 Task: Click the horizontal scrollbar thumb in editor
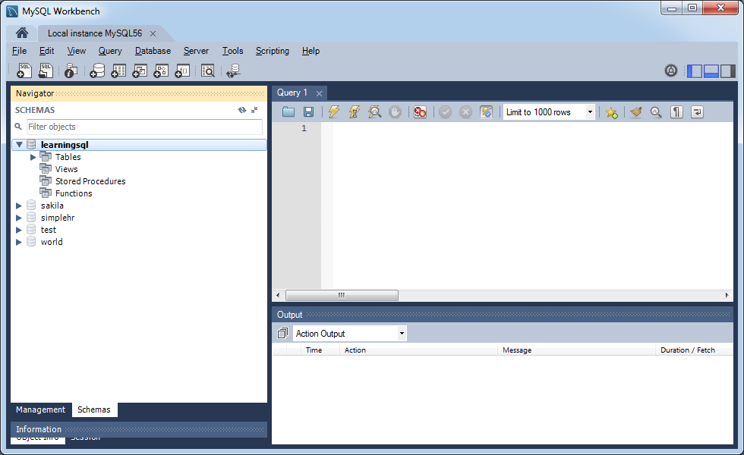[342, 295]
